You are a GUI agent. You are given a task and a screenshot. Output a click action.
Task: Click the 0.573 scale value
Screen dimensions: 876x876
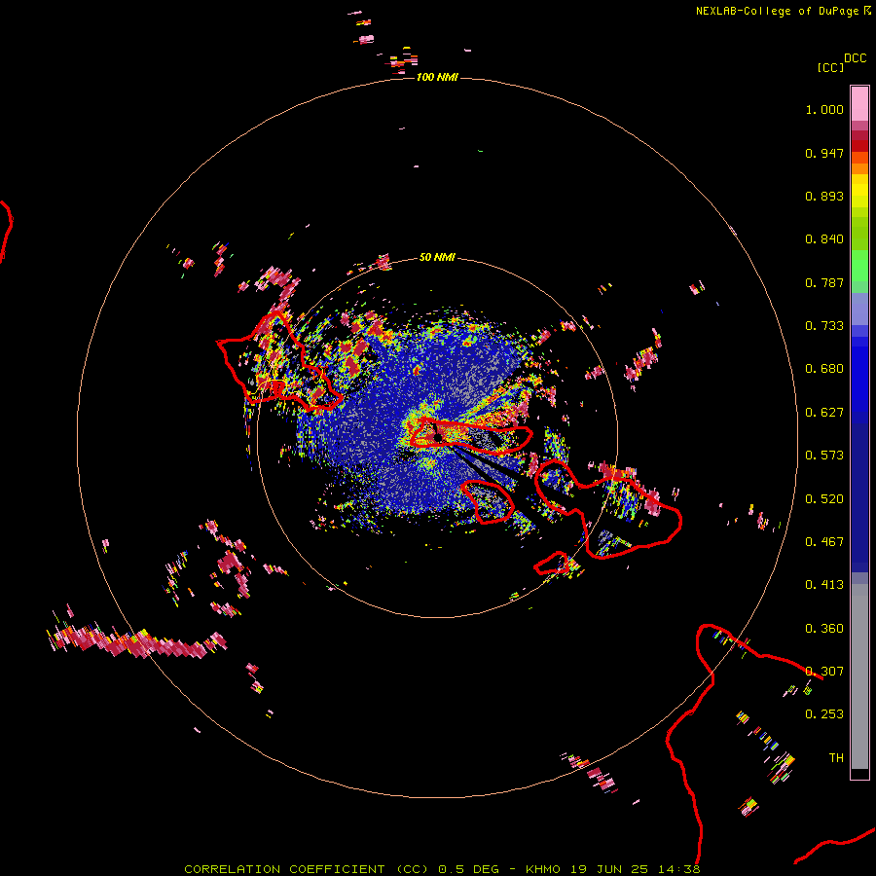pyautogui.click(x=824, y=456)
